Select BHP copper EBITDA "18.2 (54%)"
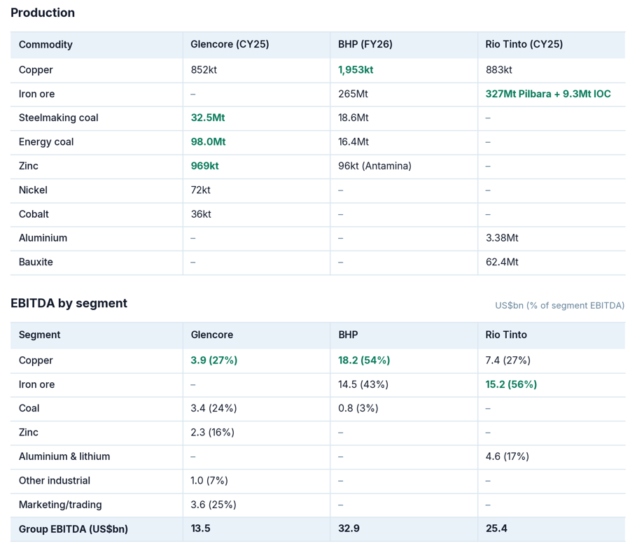This screenshot has height=546, width=630. 364,360
